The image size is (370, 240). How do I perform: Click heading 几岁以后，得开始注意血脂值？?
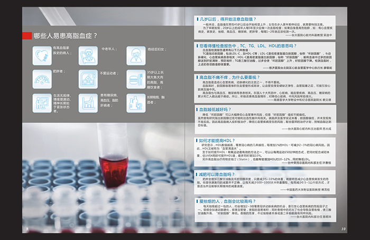[228, 19]
